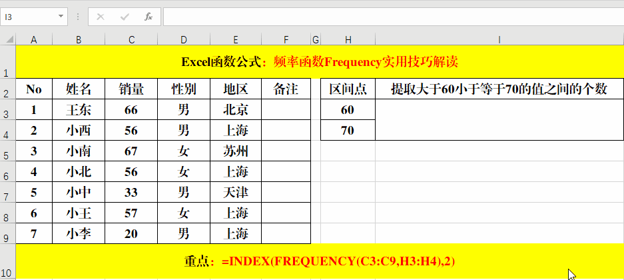Select column G header
This screenshot has width=624, height=280.
[316, 39]
